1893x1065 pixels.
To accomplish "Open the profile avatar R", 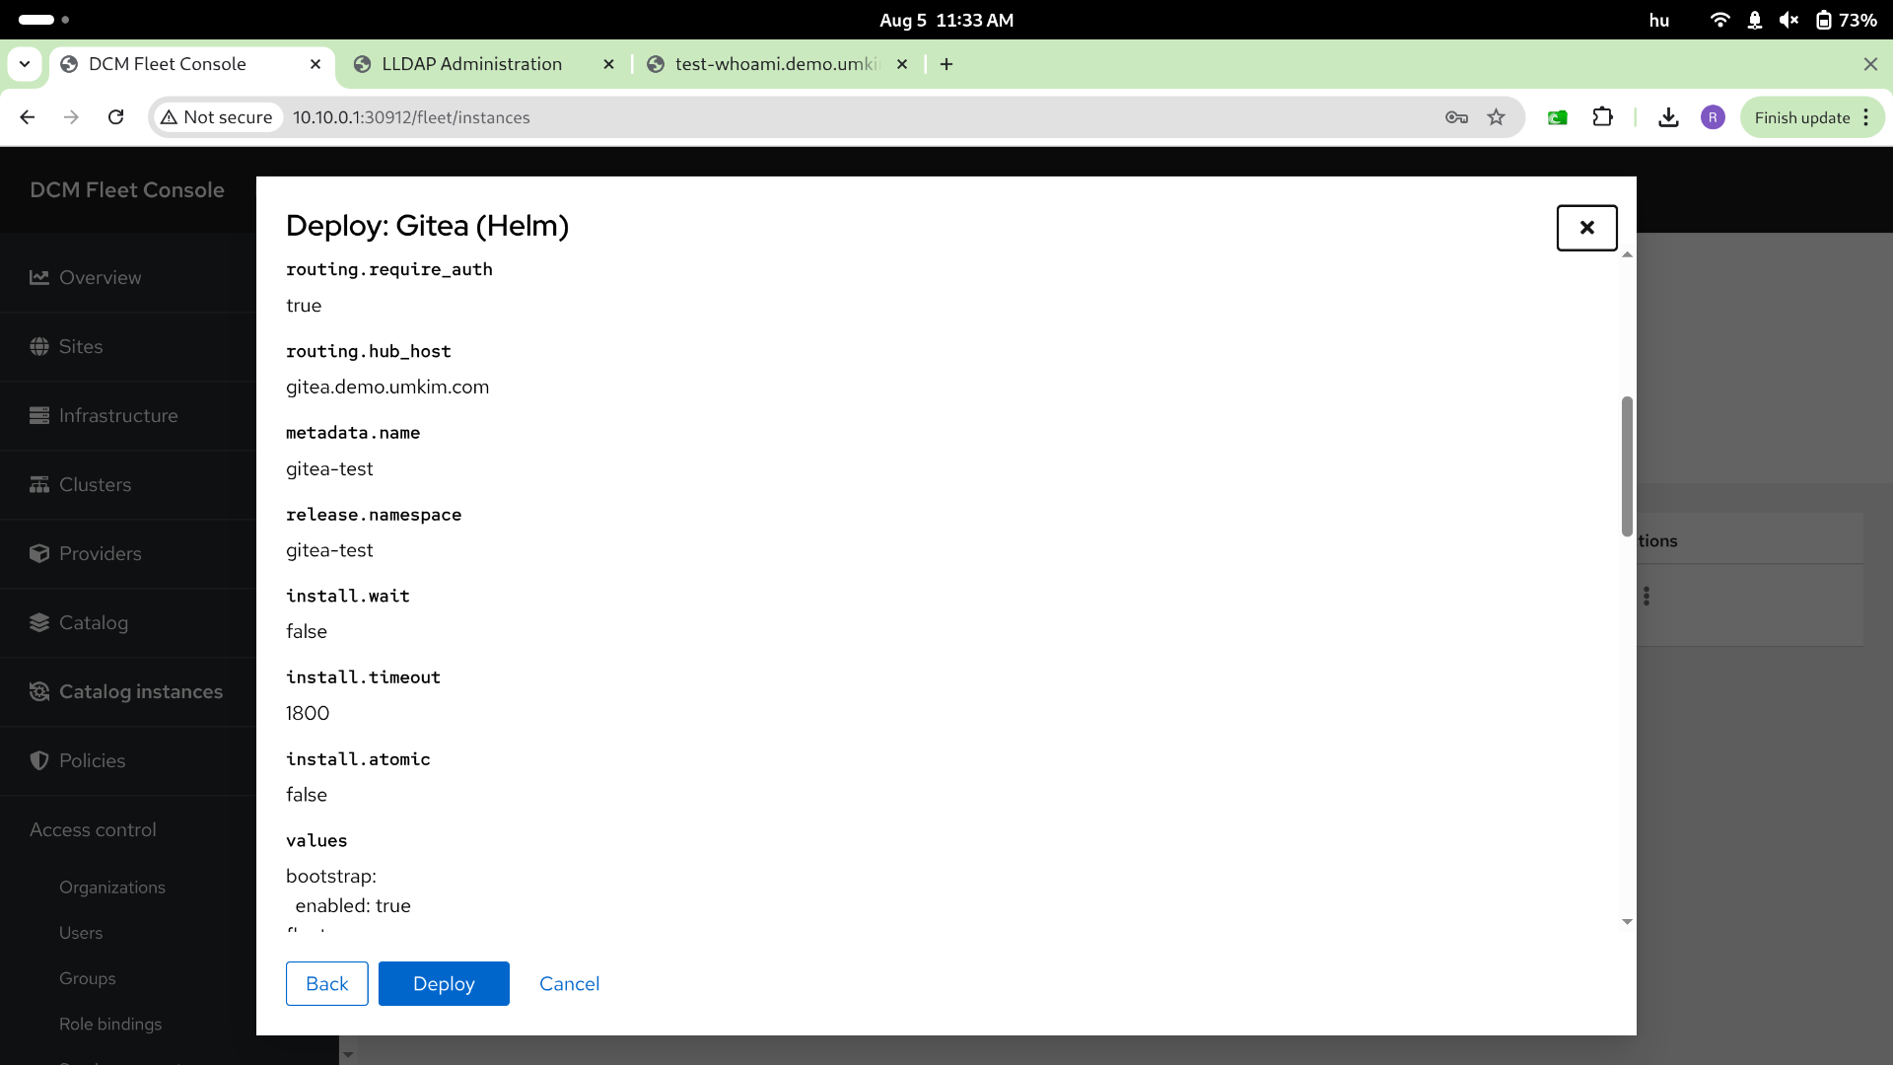I will [x=1713, y=117].
